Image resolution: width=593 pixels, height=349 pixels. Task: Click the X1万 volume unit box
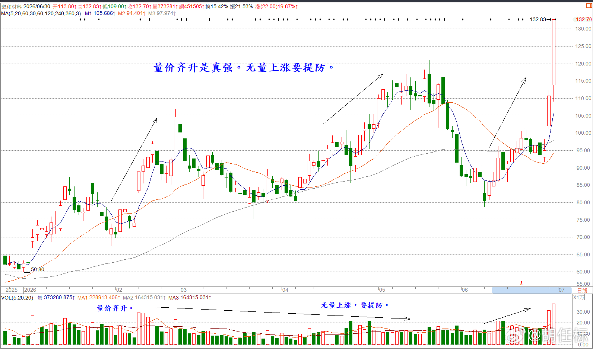(x=579, y=297)
